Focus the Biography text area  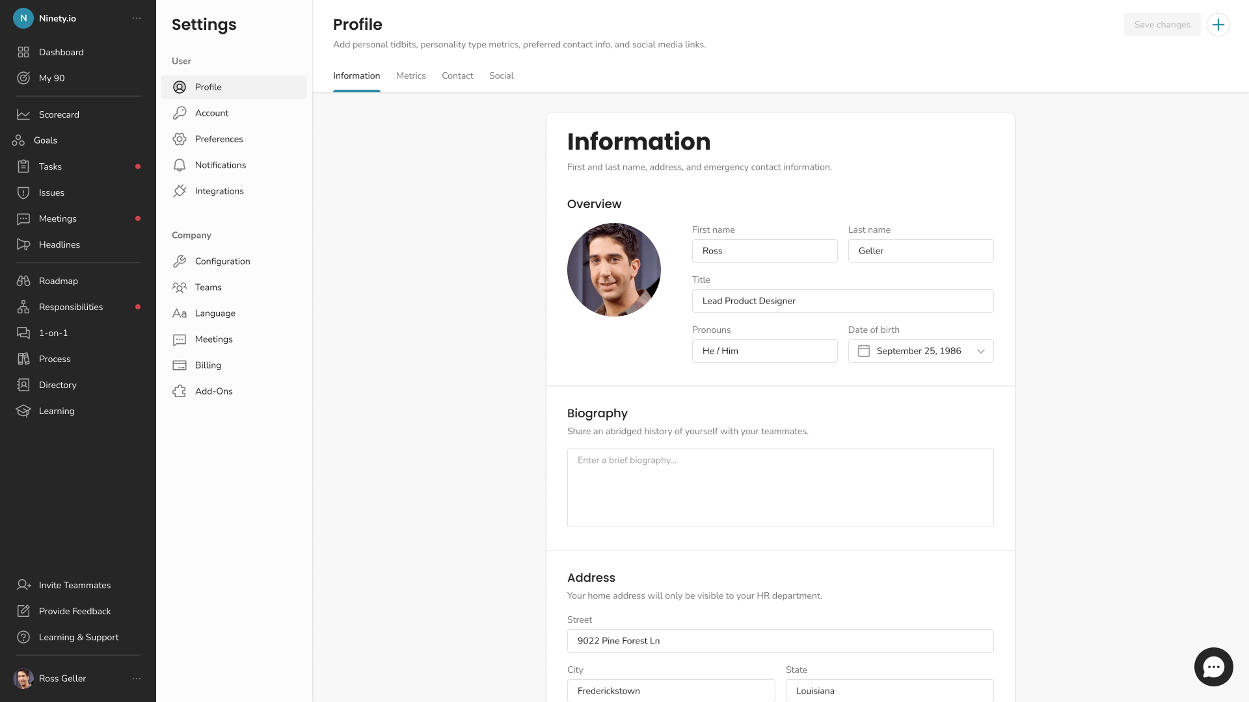pos(780,487)
